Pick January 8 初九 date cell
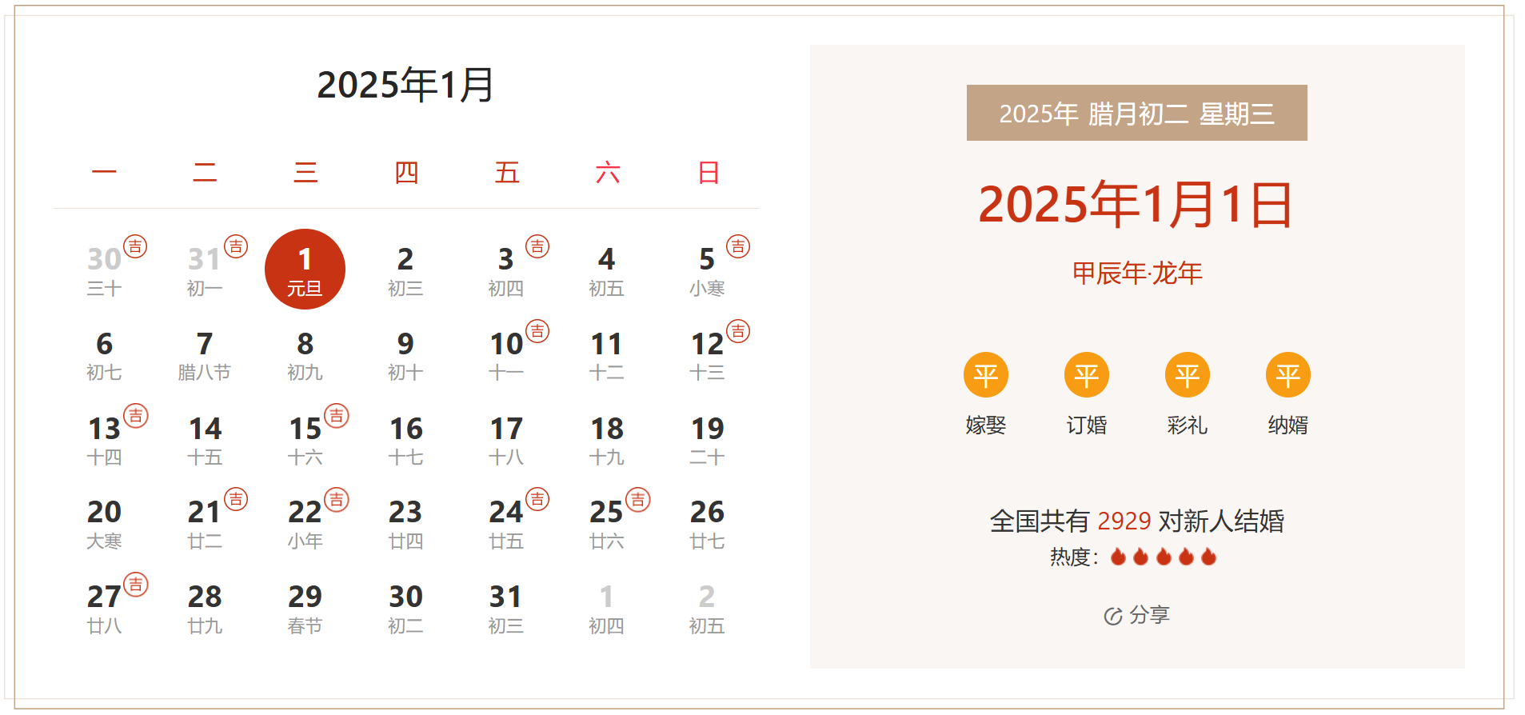The width and height of the screenshot is (1525, 715). [305, 356]
